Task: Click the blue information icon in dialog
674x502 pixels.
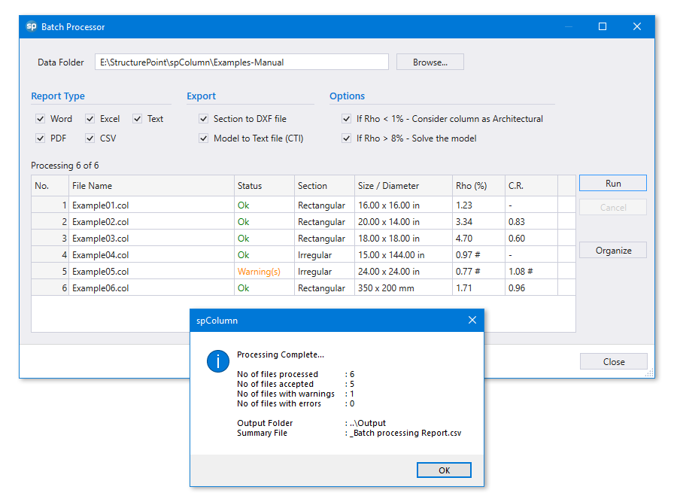Action: (x=218, y=361)
